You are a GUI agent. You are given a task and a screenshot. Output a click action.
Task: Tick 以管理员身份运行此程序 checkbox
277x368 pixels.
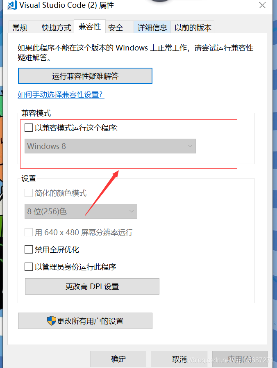pyautogui.click(x=29, y=267)
